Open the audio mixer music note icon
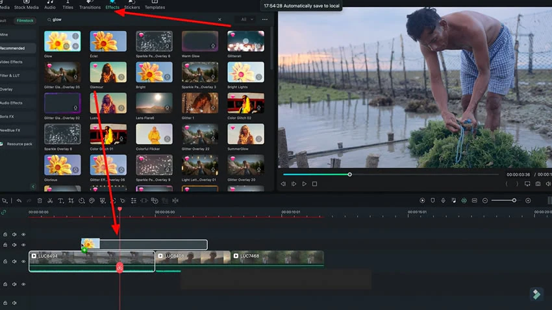Image resolution: width=552 pixels, height=310 pixels. coord(453,200)
